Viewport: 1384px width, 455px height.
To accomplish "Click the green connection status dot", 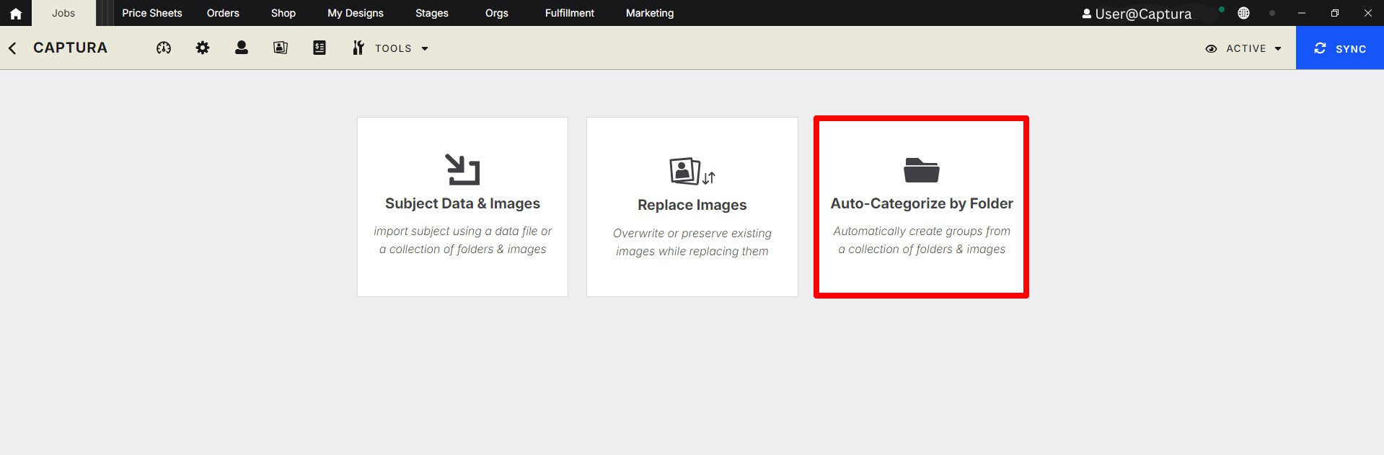I will [x=1221, y=9].
